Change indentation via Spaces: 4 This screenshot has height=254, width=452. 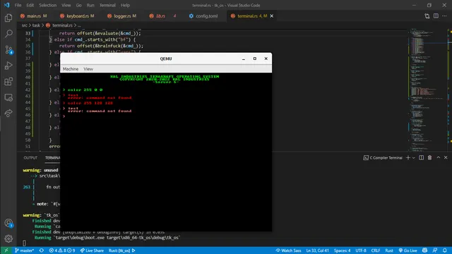point(342,250)
